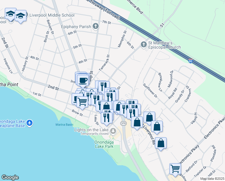Select the Epiphany Parish church icon
Image resolution: width=225 pixels, height=181 pixels.
[96, 27]
